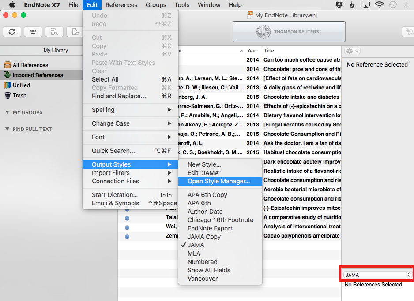The image size is (414, 301).
Task: Open the Help menu
Action: (235, 5)
